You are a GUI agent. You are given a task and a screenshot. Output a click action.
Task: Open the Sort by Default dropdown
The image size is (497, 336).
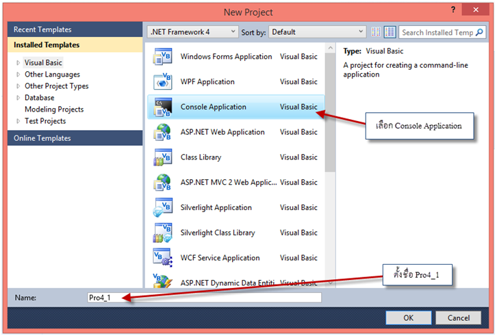(317, 32)
